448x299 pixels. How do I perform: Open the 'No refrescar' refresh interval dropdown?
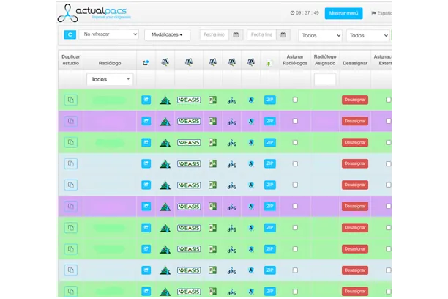coord(108,34)
